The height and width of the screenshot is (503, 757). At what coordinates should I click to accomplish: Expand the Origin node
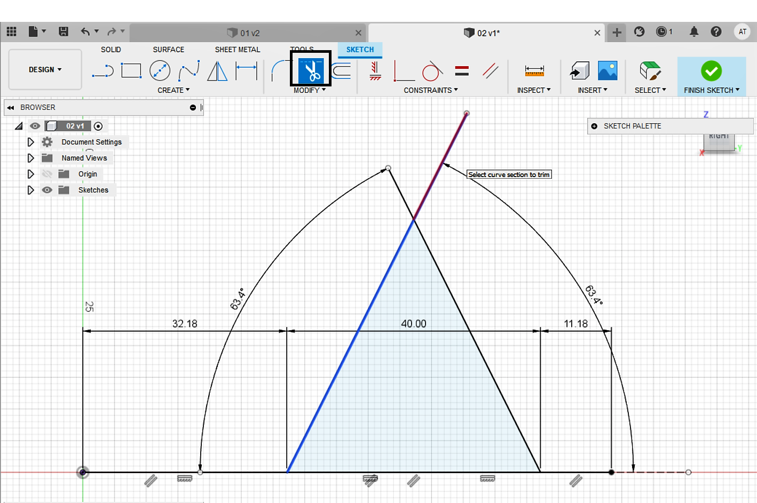30,174
